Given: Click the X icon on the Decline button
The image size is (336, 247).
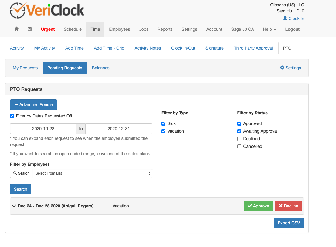Looking at the screenshot, I should 280,206.
